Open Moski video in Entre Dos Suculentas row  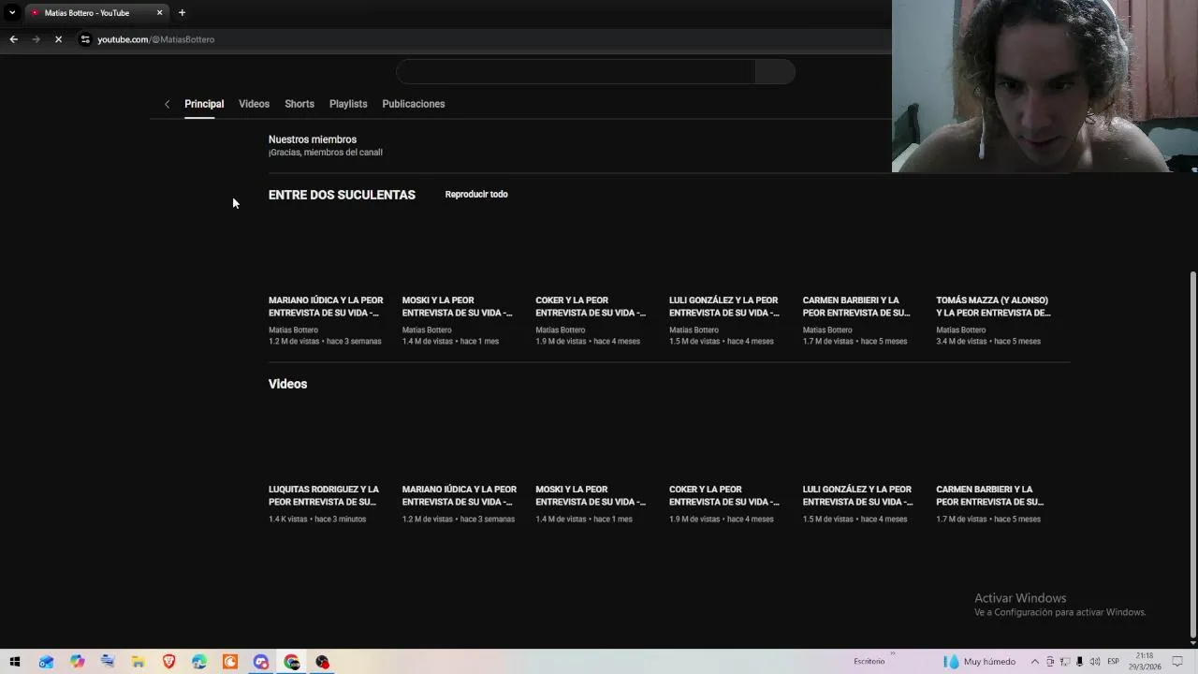pos(459,307)
